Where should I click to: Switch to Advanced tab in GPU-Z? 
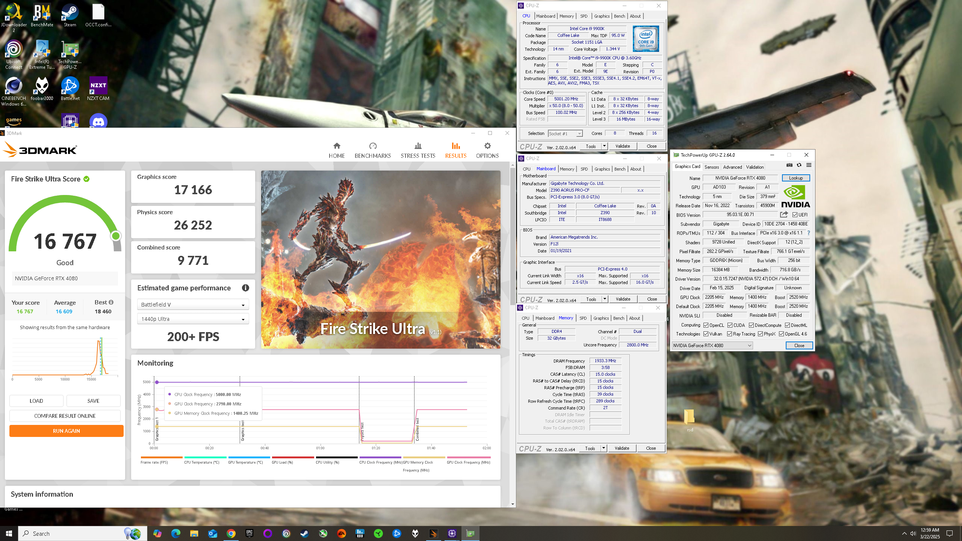click(732, 167)
